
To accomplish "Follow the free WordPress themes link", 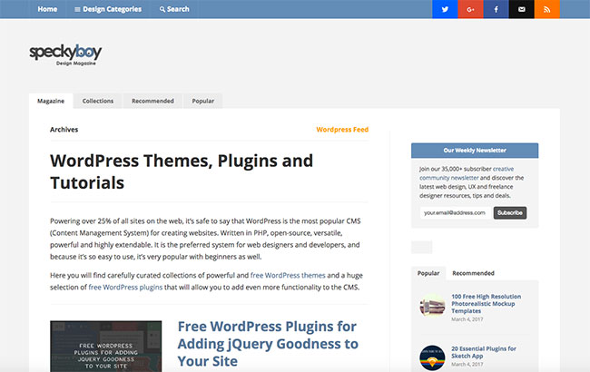I will click(288, 275).
